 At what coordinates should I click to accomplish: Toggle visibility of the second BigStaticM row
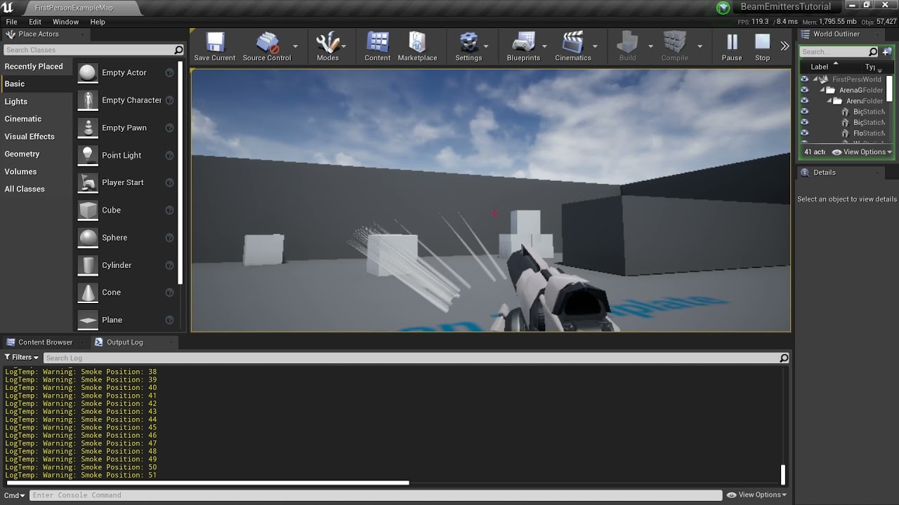pos(805,122)
